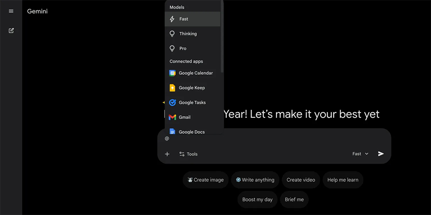Viewport: 431px width, 215px height.
Task: Click the Help me learn chip
Action: pyautogui.click(x=343, y=180)
